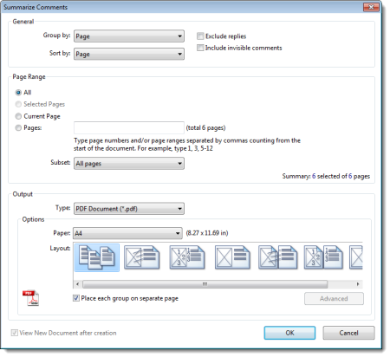Uncheck Place each group on separate page

point(76,298)
